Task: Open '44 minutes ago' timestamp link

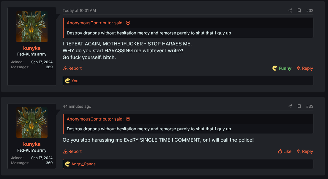Action: click(x=77, y=107)
